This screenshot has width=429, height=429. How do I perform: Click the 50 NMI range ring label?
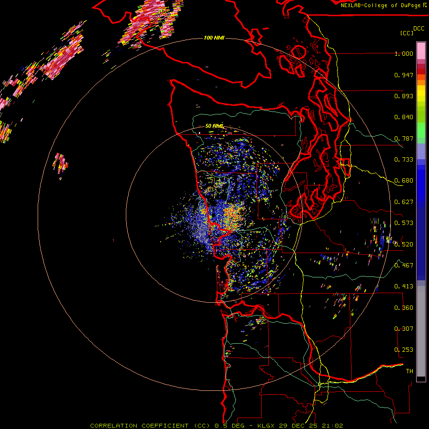click(214, 126)
